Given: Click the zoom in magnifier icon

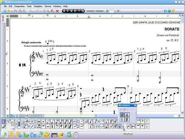Looking at the screenshot, I should click(x=107, y=11).
